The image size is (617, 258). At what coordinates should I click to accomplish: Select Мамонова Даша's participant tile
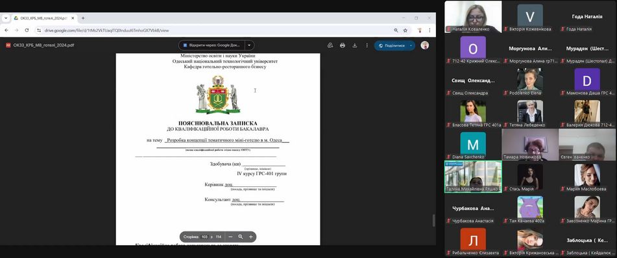click(x=587, y=81)
